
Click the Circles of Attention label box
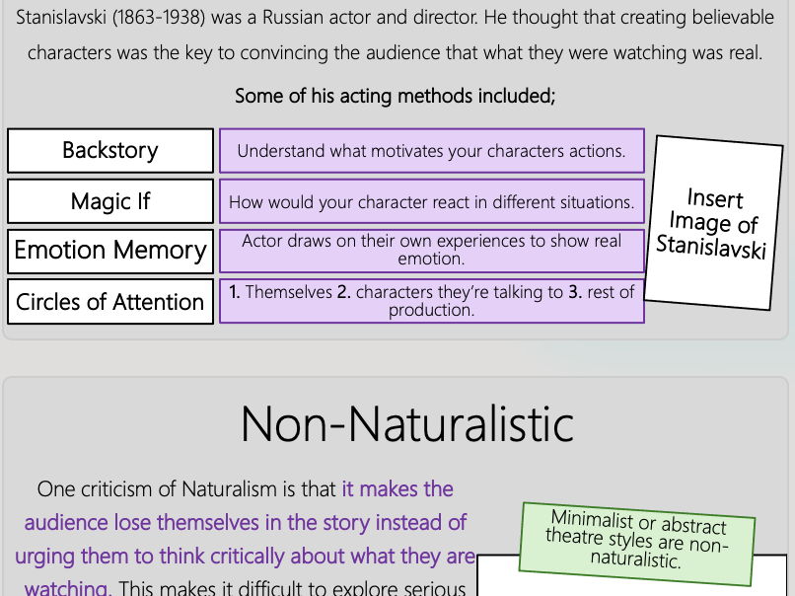click(x=110, y=301)
